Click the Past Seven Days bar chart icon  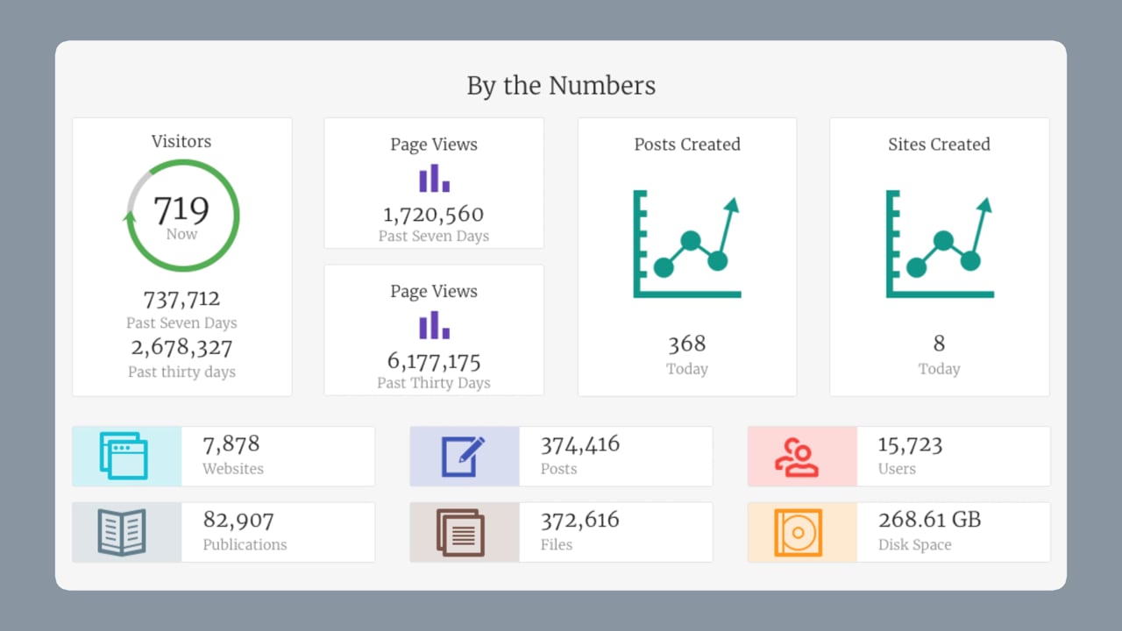click(434, 178)
